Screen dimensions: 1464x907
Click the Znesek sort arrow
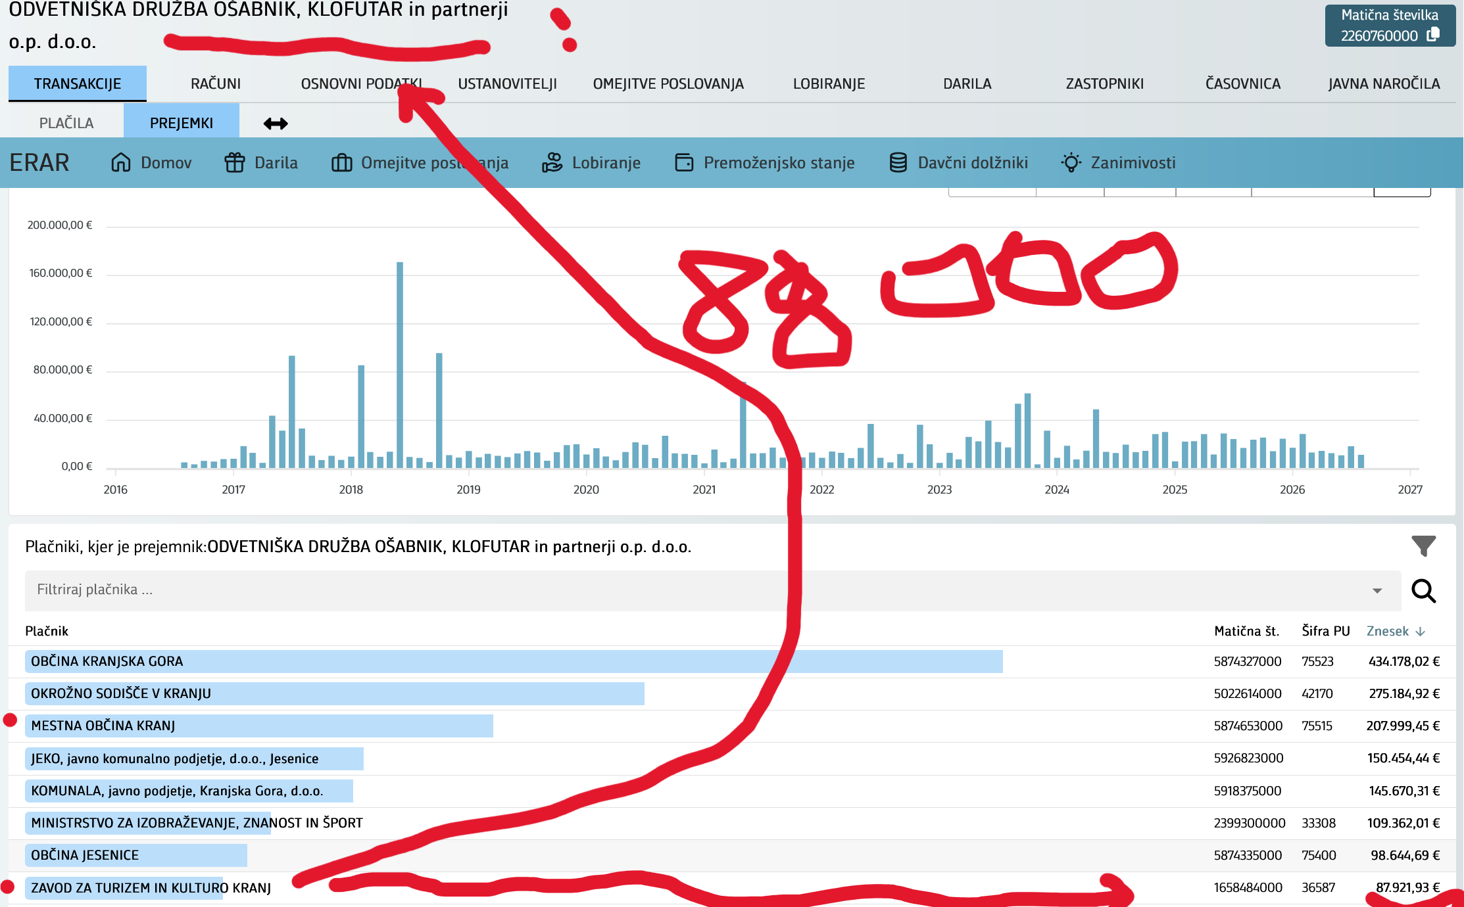1421,632
